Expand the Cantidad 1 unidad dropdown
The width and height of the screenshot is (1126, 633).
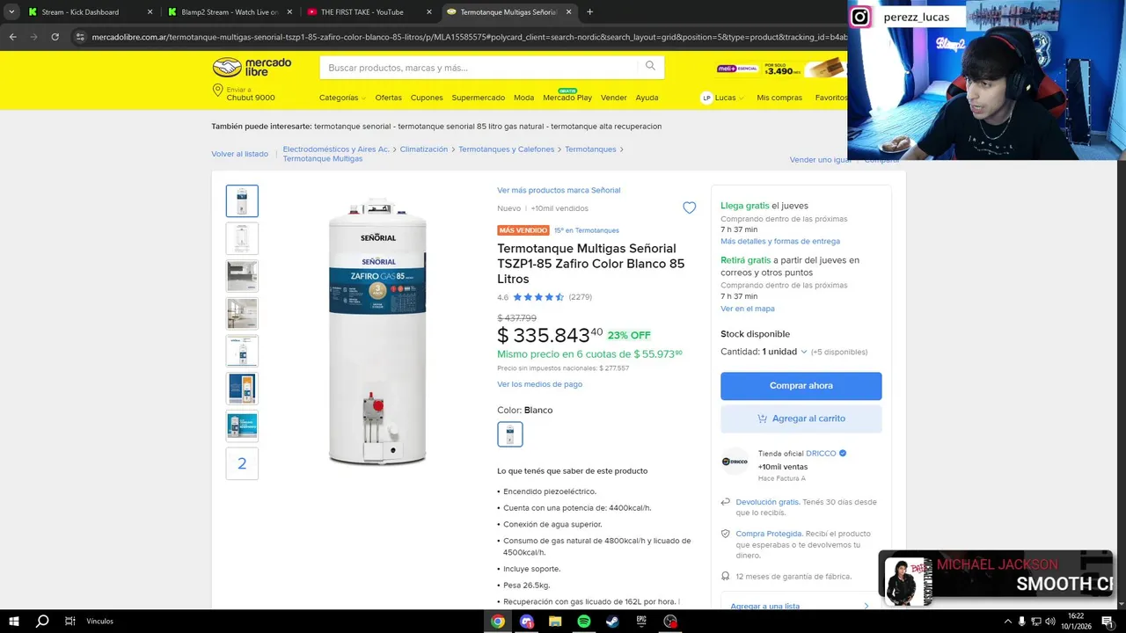tap(764, 352)
